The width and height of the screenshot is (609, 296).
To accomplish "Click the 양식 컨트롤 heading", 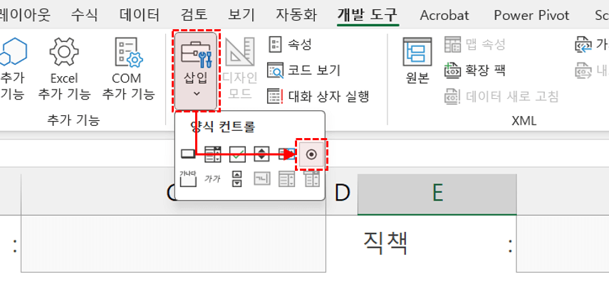I will coord(223,127).
